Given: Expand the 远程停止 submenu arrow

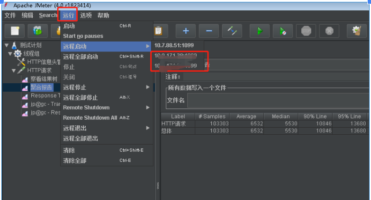Looking at the screenshot, I should tap(148, 87).
